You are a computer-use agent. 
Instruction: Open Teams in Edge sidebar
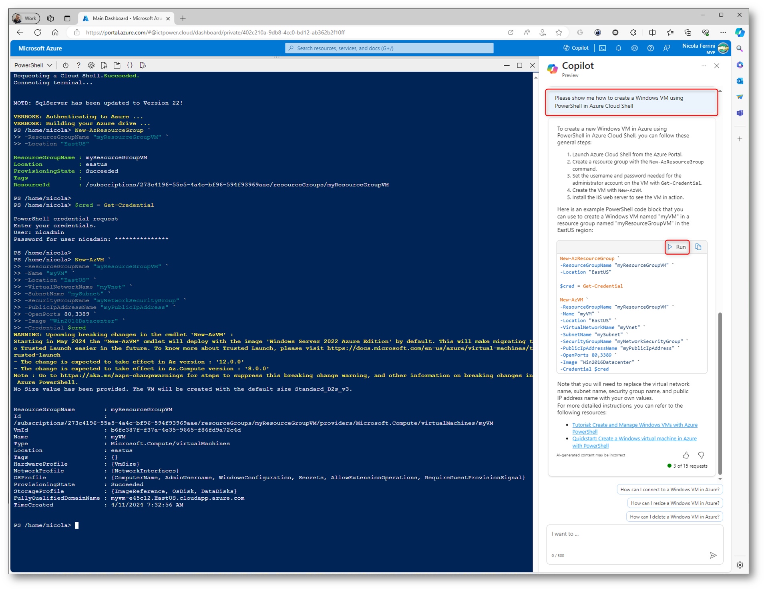[740, 113]
